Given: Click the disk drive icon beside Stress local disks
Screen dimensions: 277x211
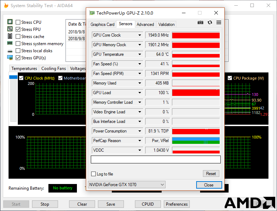Looking at the screenshot, I should click(x=10, y=51).
